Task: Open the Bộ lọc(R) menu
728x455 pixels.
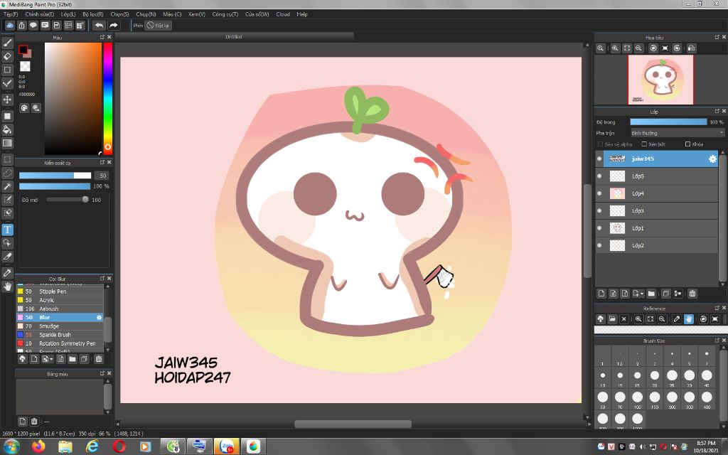Action: tap(93, 14)
